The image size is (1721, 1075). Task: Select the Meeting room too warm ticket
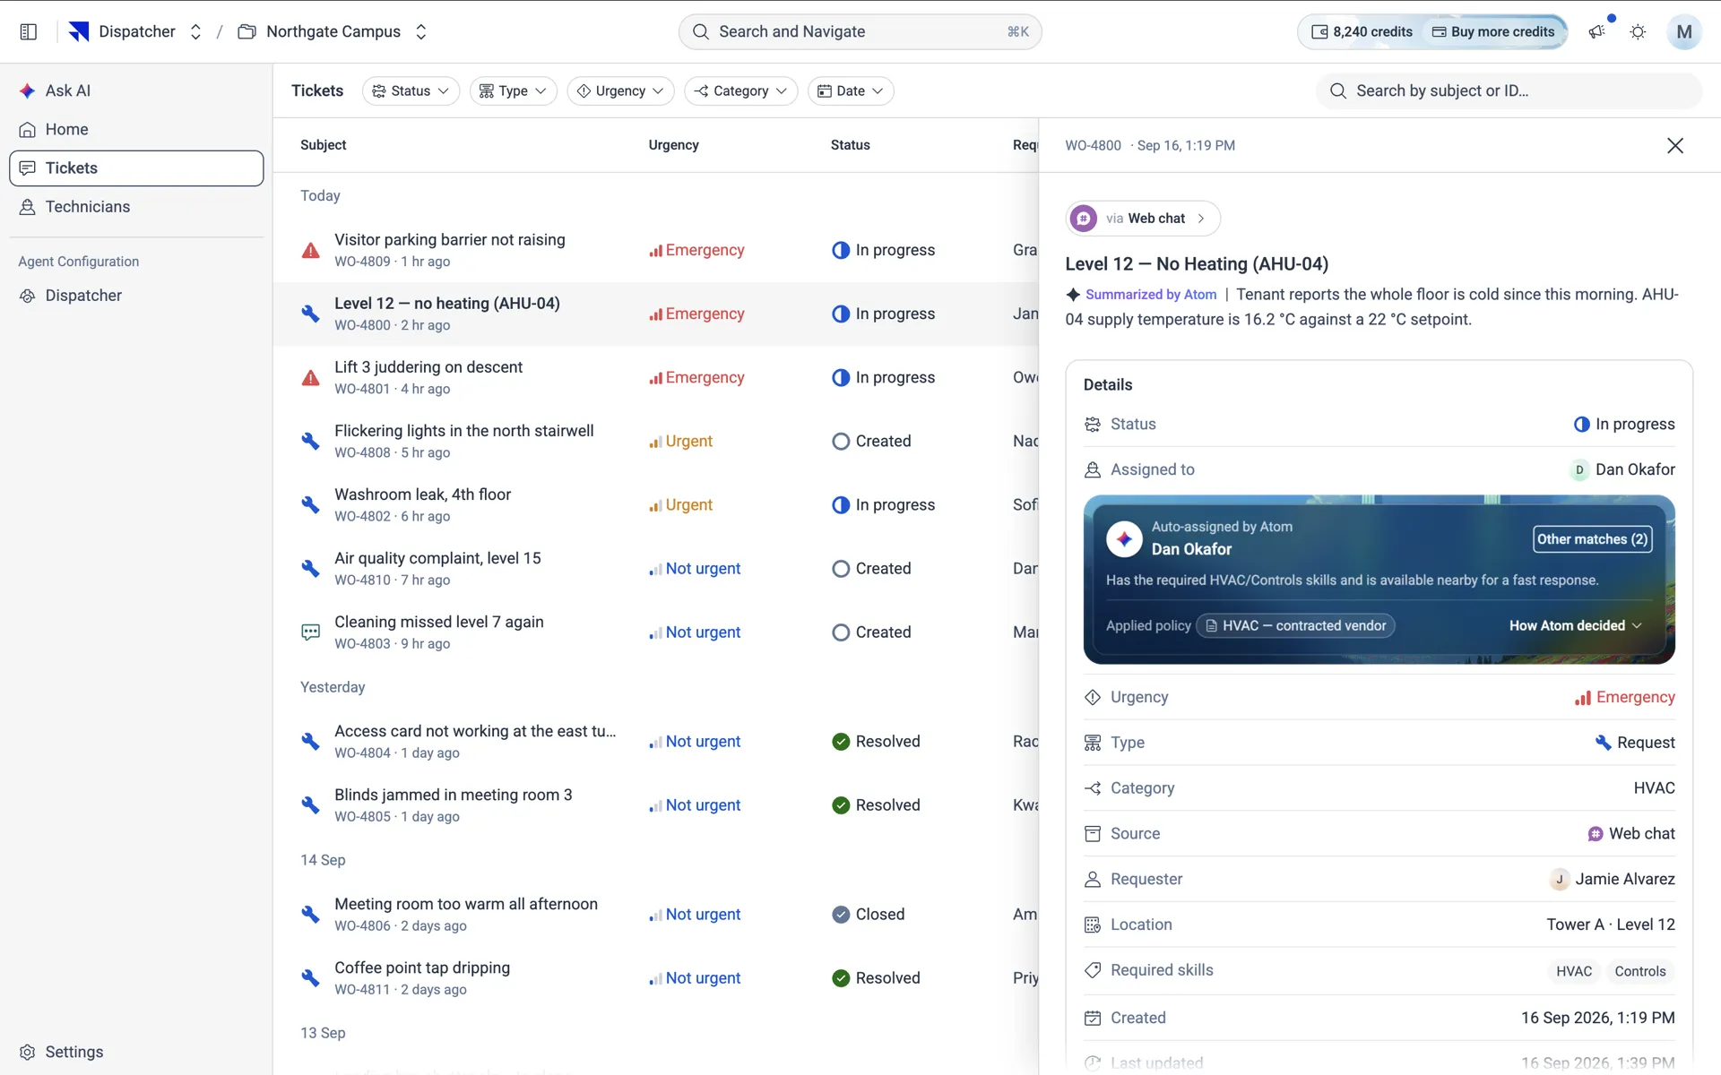655,914
